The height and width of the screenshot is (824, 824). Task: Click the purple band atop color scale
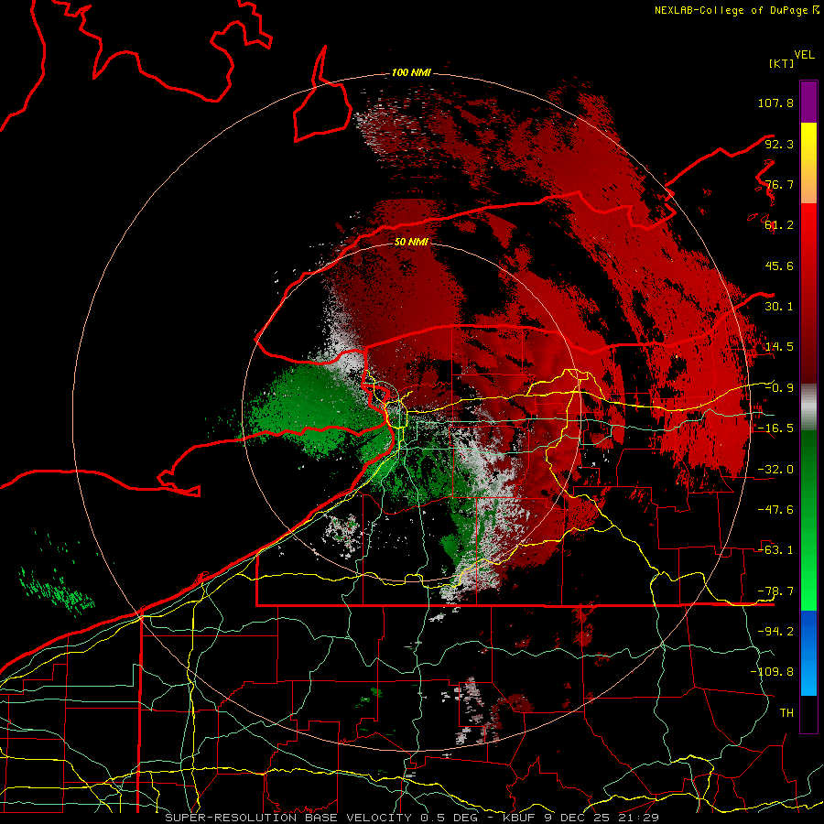(x=808, y=102)
